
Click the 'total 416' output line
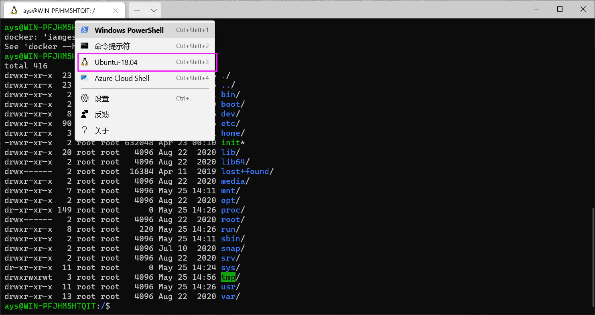(26, 66)
